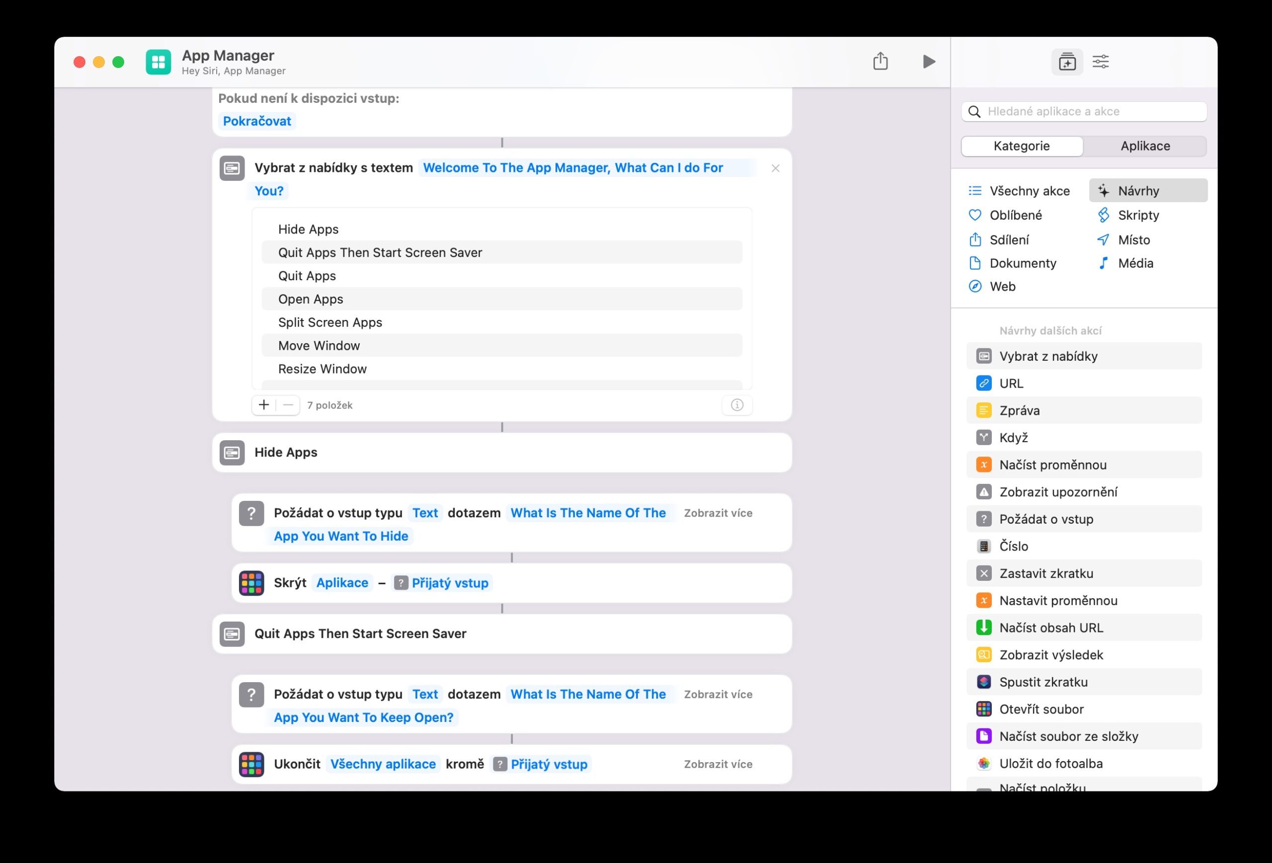
Task: Expand Zobrazit více on the hide-app input action
Action: (718, 513)
